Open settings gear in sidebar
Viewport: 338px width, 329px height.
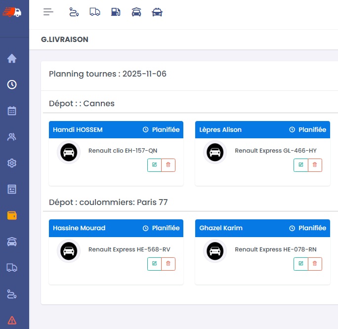(12, 163)
